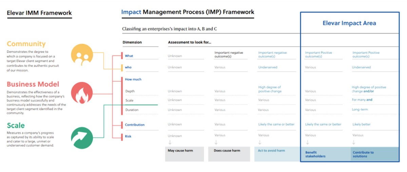The height and width of the screenshot is (172, 407).
Task: Click the Dimension column header
Action: tap(132, 42)
